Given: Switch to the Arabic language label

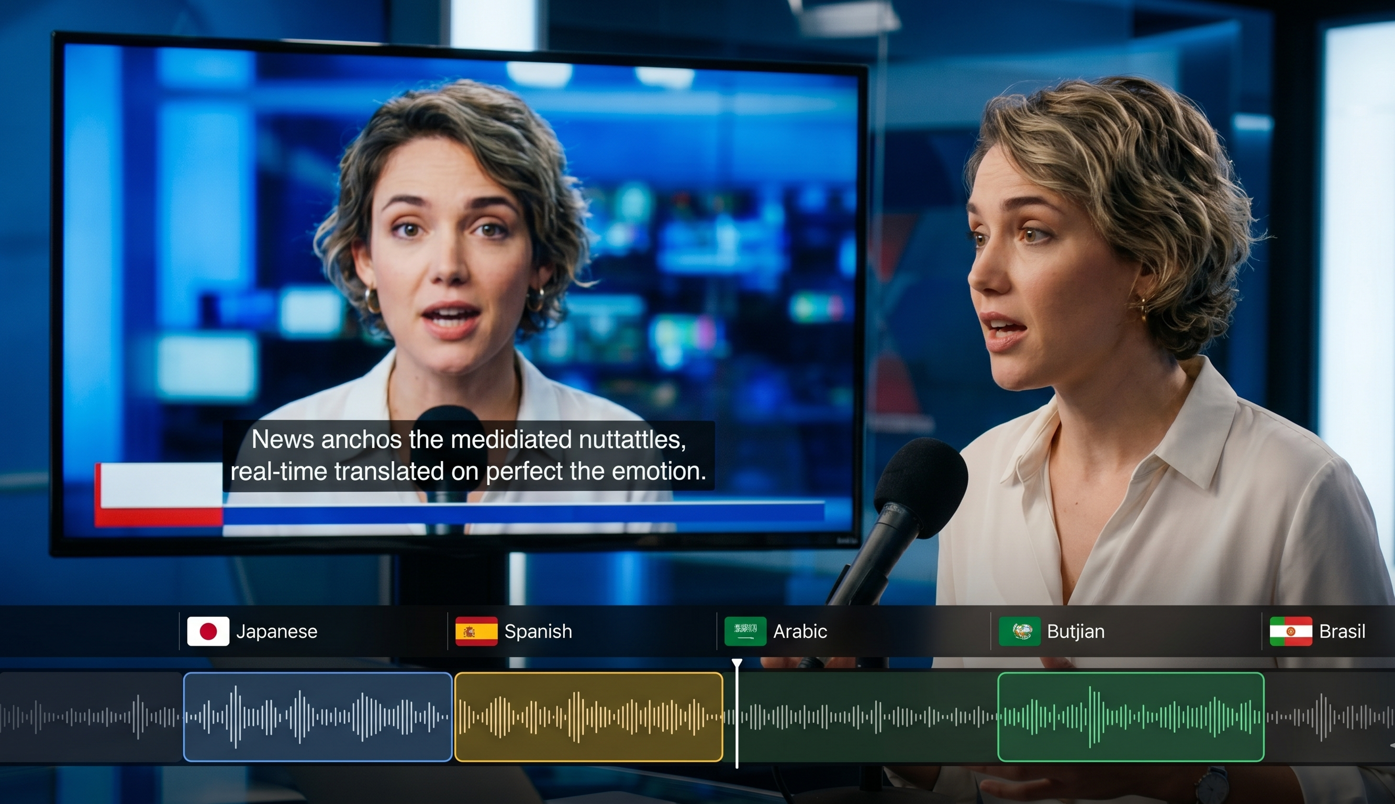Looking at the screenshot, I should 800,631.
